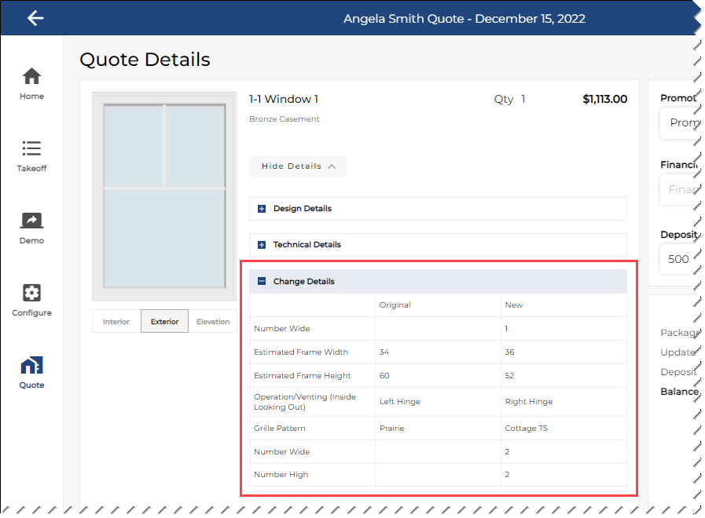Click the Financing input field
This screenshot has height=518, width=705.
pyautogui.click(x=683, y=189)
